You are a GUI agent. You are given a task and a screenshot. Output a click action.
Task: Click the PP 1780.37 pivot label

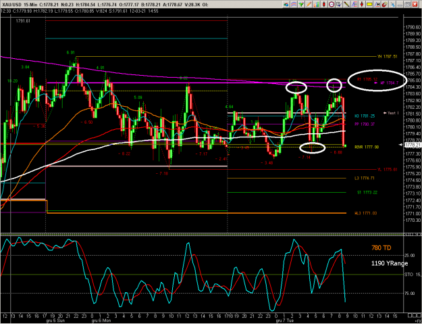point(364,124)
